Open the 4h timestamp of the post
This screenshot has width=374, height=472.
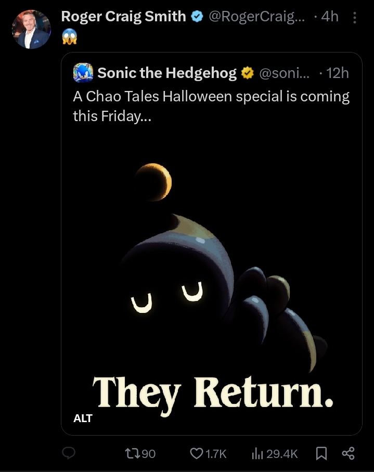(x=330, y=17)
